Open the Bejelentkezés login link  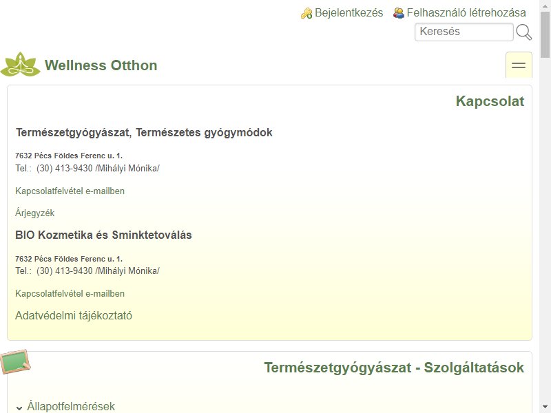pos(349,12)
